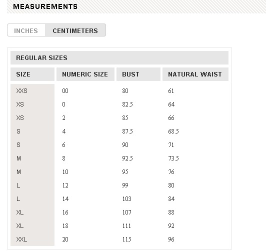Click the numeric size 00 cell
The width and height of the screenshot is (266, 252).
pos(65,91)
